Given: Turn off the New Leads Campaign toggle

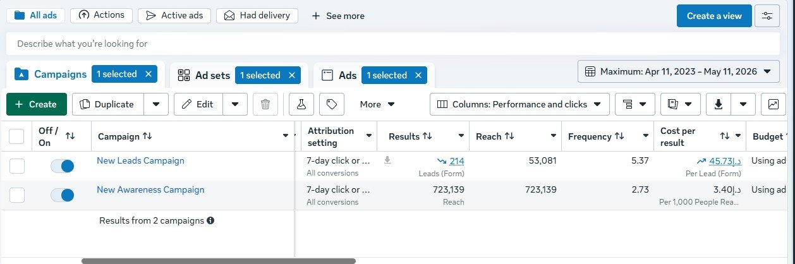Looking at the screenshot, I should [63, 166].
